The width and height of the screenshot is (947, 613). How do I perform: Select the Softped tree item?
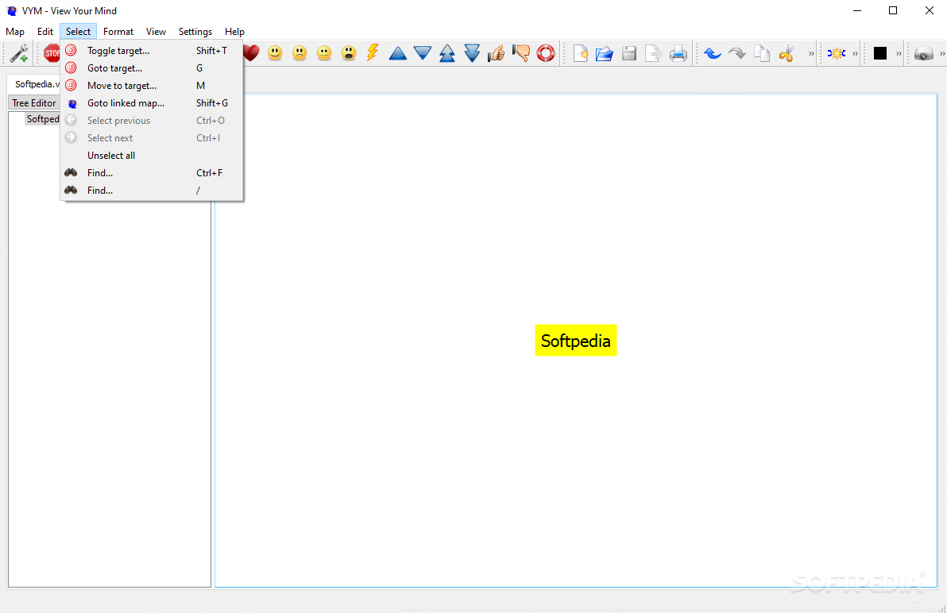[x=43, y=119]
